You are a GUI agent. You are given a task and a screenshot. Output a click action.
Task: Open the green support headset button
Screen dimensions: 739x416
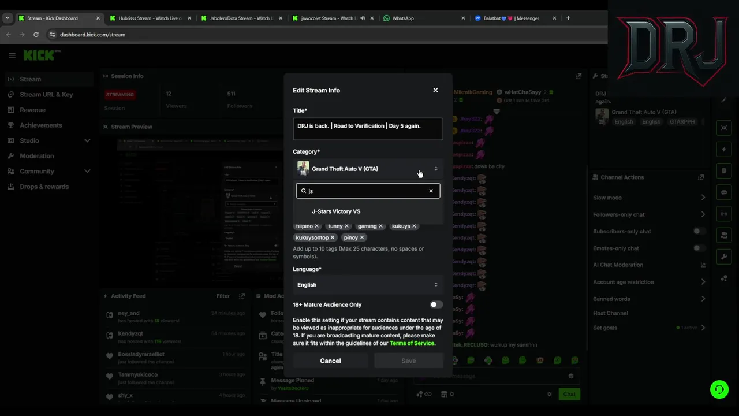[x=719, y=389]
